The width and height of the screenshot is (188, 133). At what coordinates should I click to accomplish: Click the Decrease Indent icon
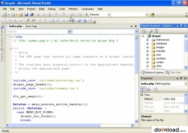click(28, 21)
